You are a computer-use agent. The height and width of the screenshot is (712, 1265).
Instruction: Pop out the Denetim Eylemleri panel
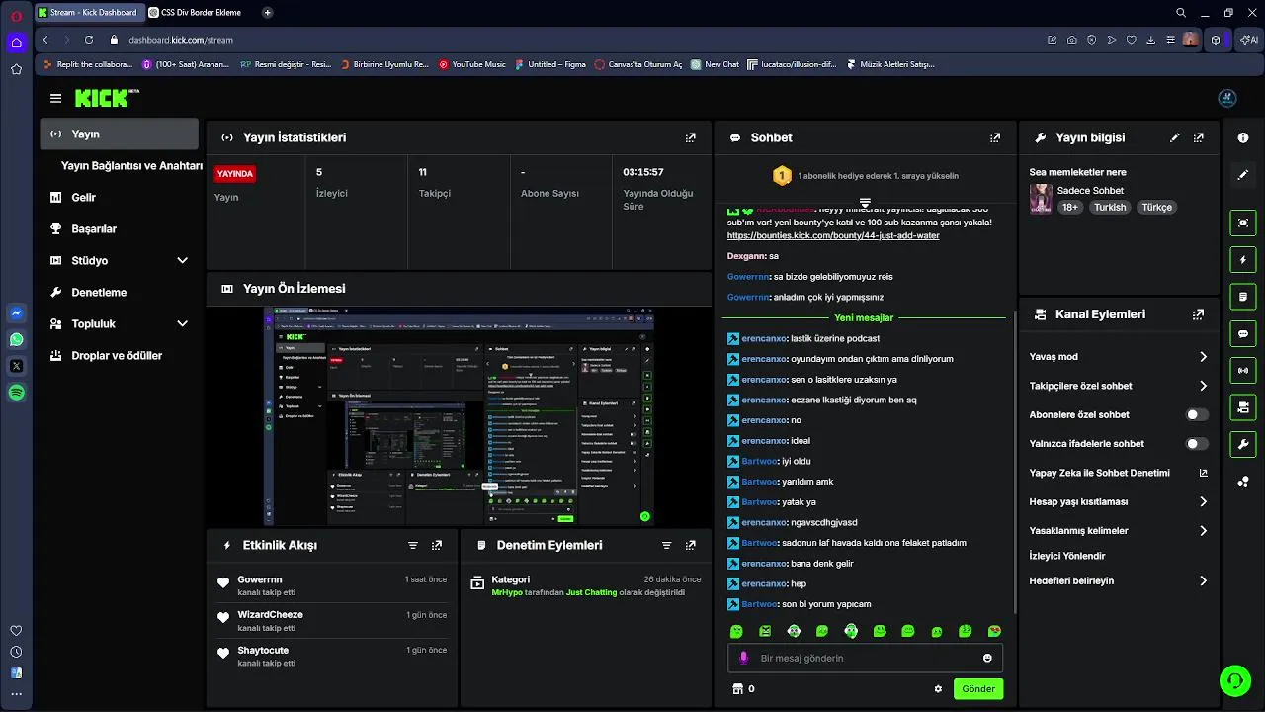[690, 545]
